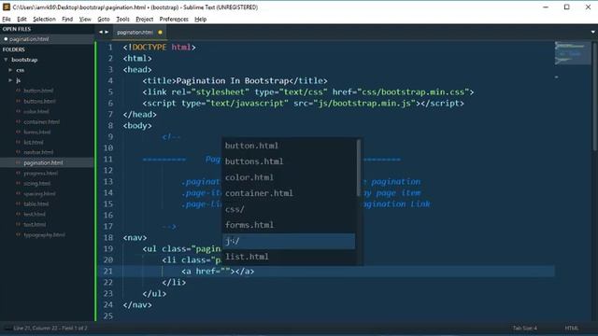598x336 pixels.
Task: Click the Line 21, Column 22 status text
Action: click(x=50, y=328)
